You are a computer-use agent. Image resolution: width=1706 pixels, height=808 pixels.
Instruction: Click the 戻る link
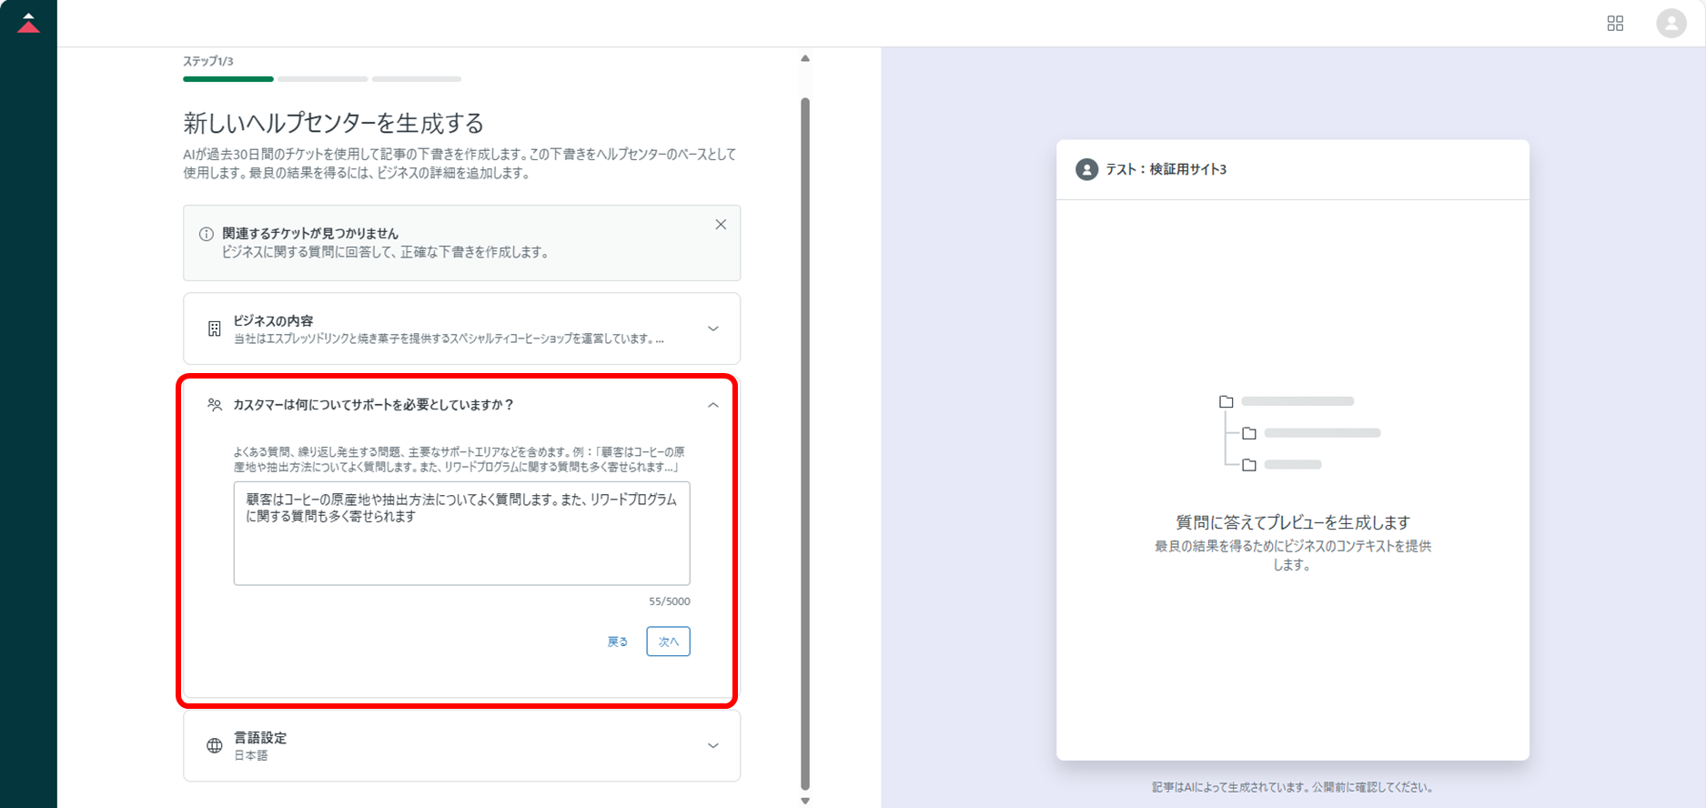pos(617,641)
